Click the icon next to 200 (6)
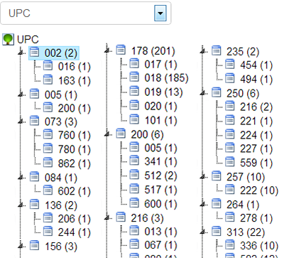This screenshot has height=260, width=284. tap(121, 134)
